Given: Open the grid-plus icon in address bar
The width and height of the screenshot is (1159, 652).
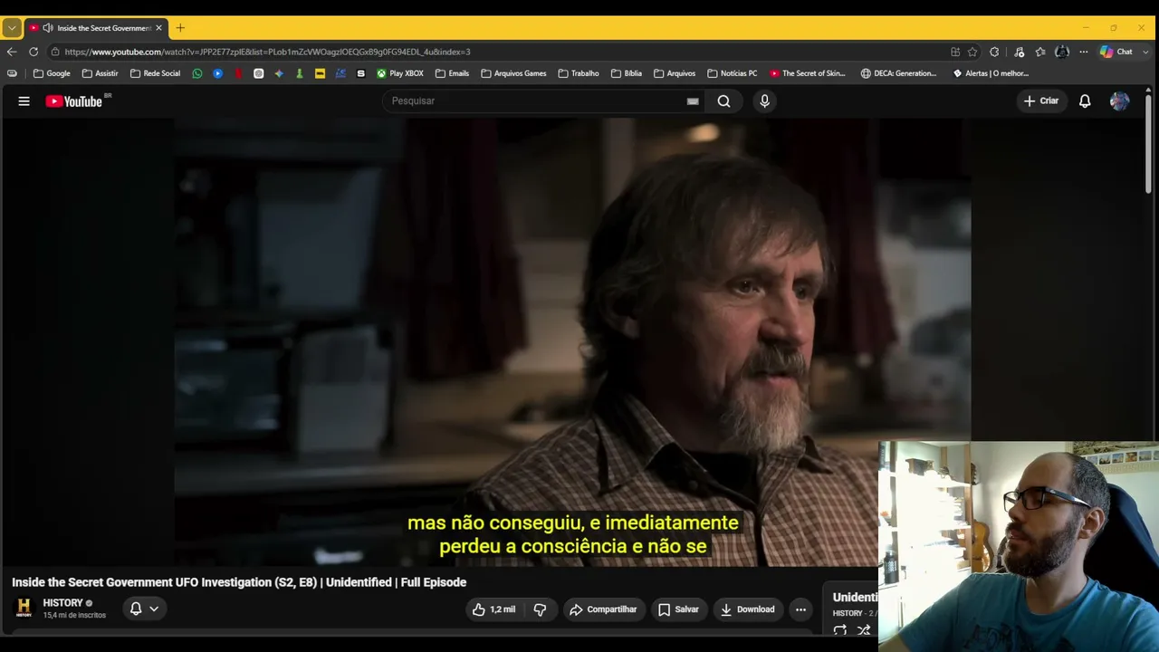Looking at the screenshot, I should coord(955,52).
